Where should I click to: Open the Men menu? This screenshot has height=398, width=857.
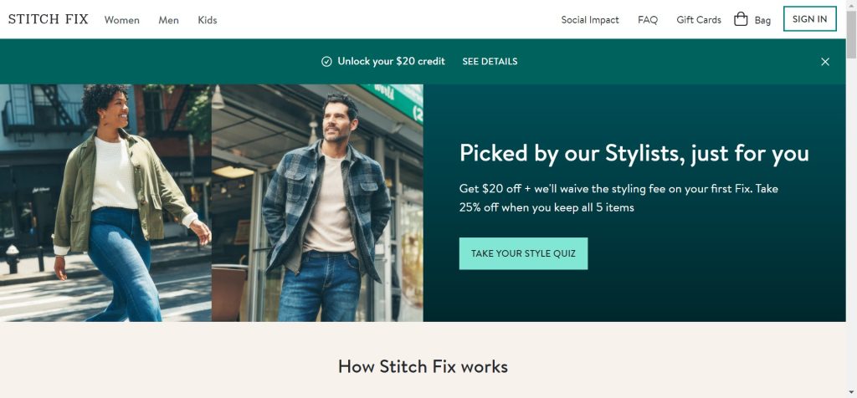click(x=168, y=20)
